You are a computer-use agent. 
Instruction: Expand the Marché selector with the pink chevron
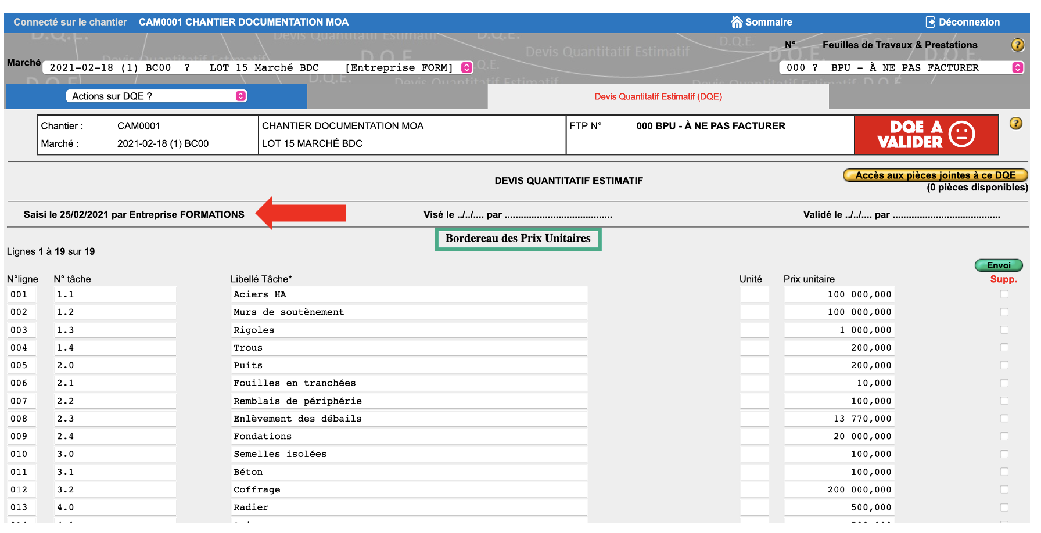pos(465,67)
